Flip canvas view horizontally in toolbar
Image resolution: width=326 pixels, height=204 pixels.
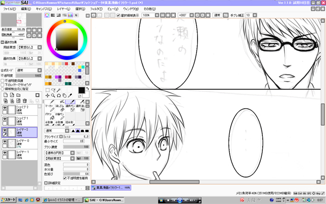[226, 15]
